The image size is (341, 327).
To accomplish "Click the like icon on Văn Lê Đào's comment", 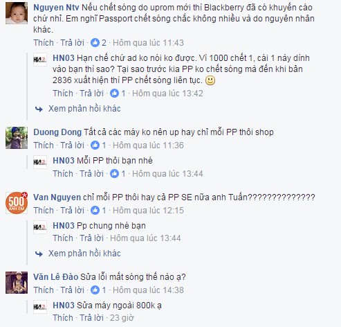I will coord(95,290).
